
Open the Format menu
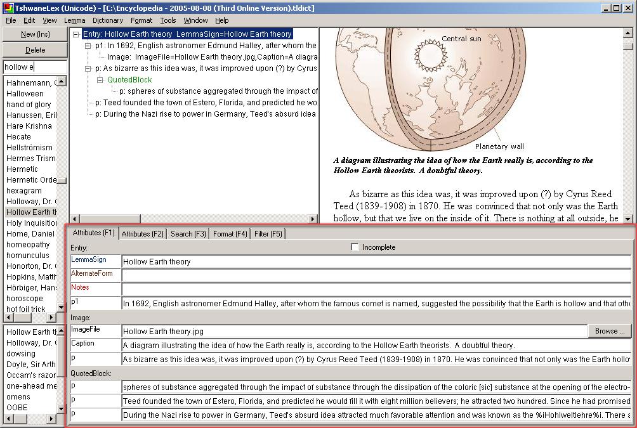(x=141, y=20)
